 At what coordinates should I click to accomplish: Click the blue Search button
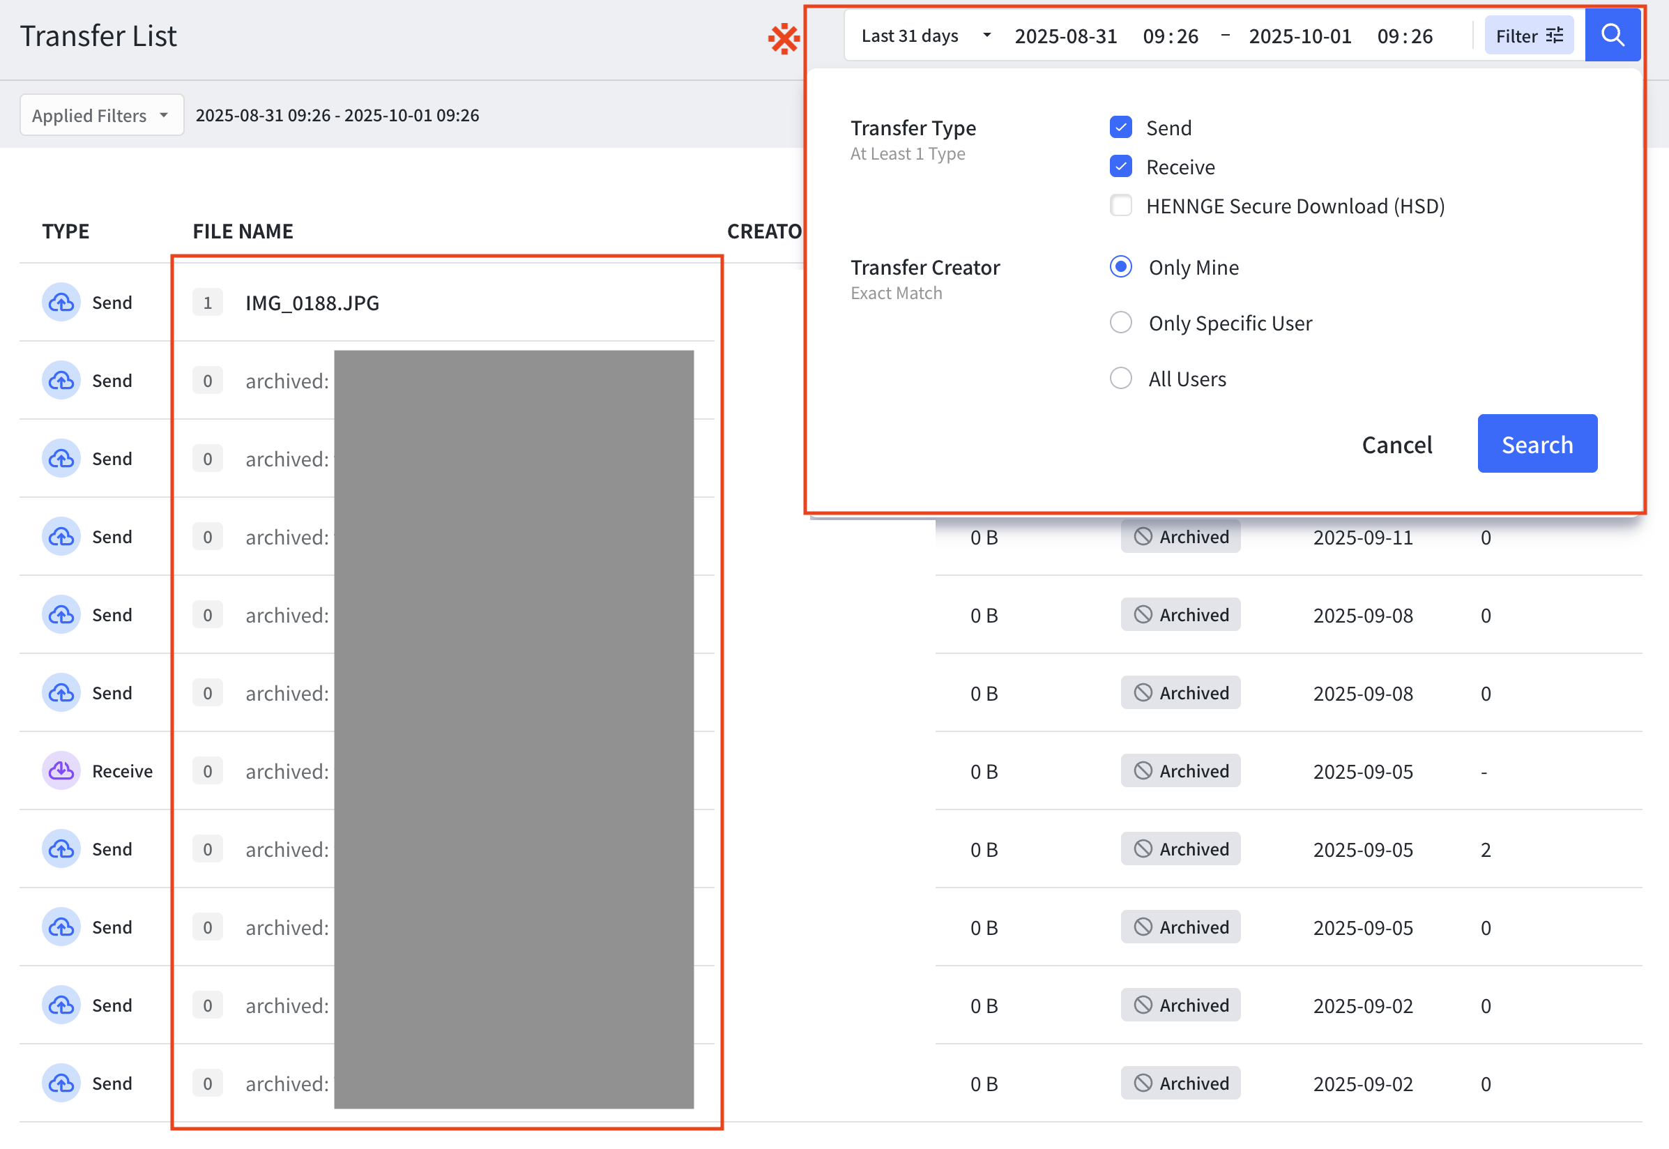tap(1537, 443)
